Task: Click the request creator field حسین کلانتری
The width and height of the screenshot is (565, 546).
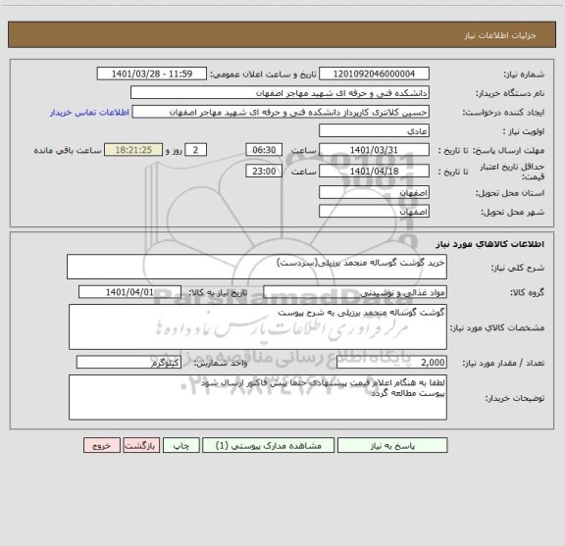Action: [281, 112]
